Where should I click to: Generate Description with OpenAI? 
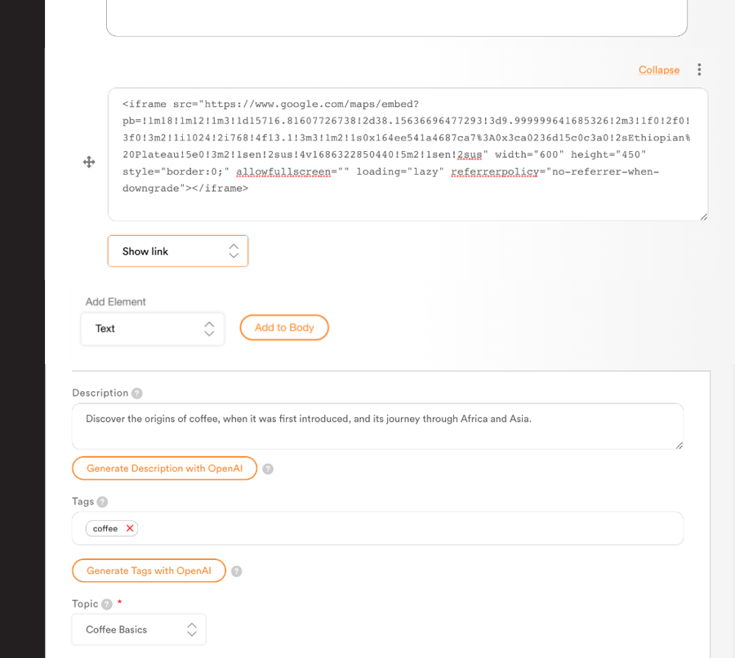pyautogui.click(x=164, y=469)
